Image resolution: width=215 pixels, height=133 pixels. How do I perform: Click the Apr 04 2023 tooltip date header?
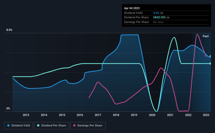[132, 8]
